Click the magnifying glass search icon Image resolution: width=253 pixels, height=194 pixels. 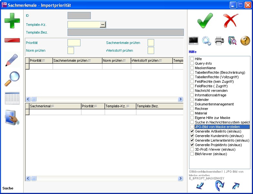tap(12, 79)
